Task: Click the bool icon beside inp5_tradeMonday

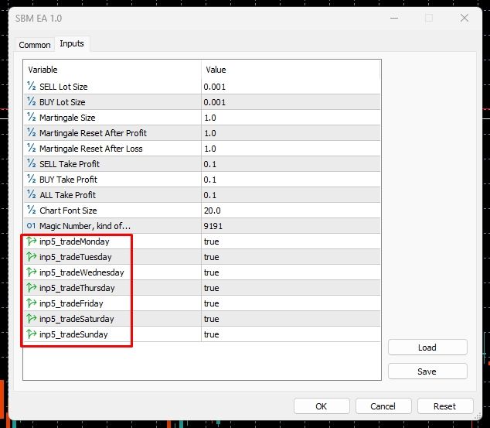Action: 31,241
